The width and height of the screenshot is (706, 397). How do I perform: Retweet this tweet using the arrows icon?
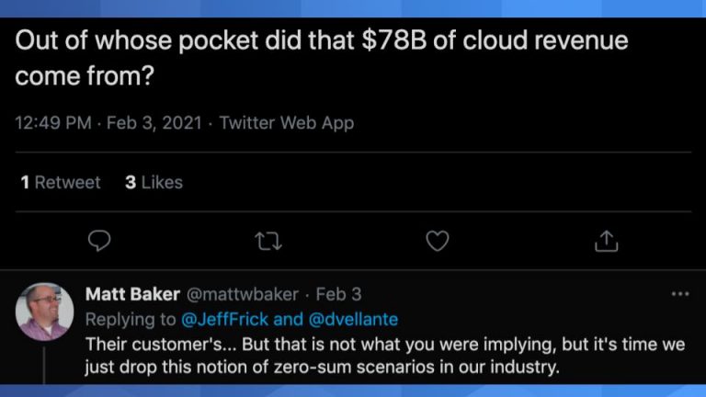point(268,241)
